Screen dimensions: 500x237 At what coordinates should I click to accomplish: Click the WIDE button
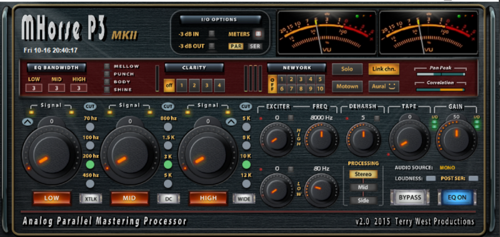coord(244,199)
